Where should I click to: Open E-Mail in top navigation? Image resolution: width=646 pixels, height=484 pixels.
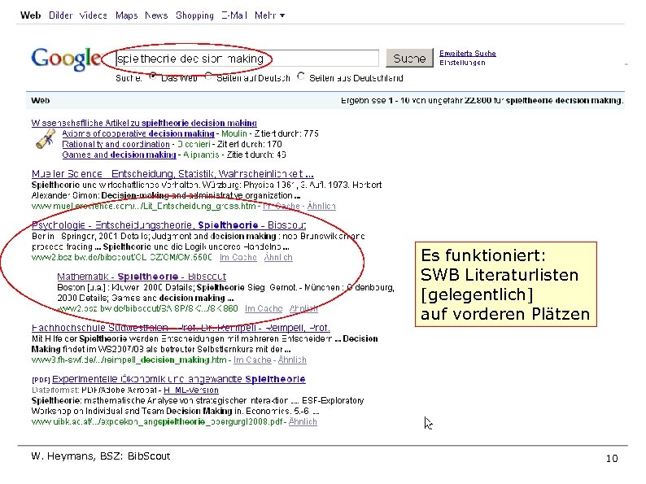point(234,15)
